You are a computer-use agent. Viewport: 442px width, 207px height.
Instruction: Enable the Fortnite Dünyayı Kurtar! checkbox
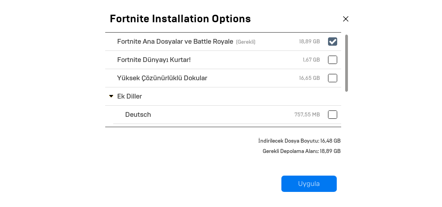(x=332, y=60)
